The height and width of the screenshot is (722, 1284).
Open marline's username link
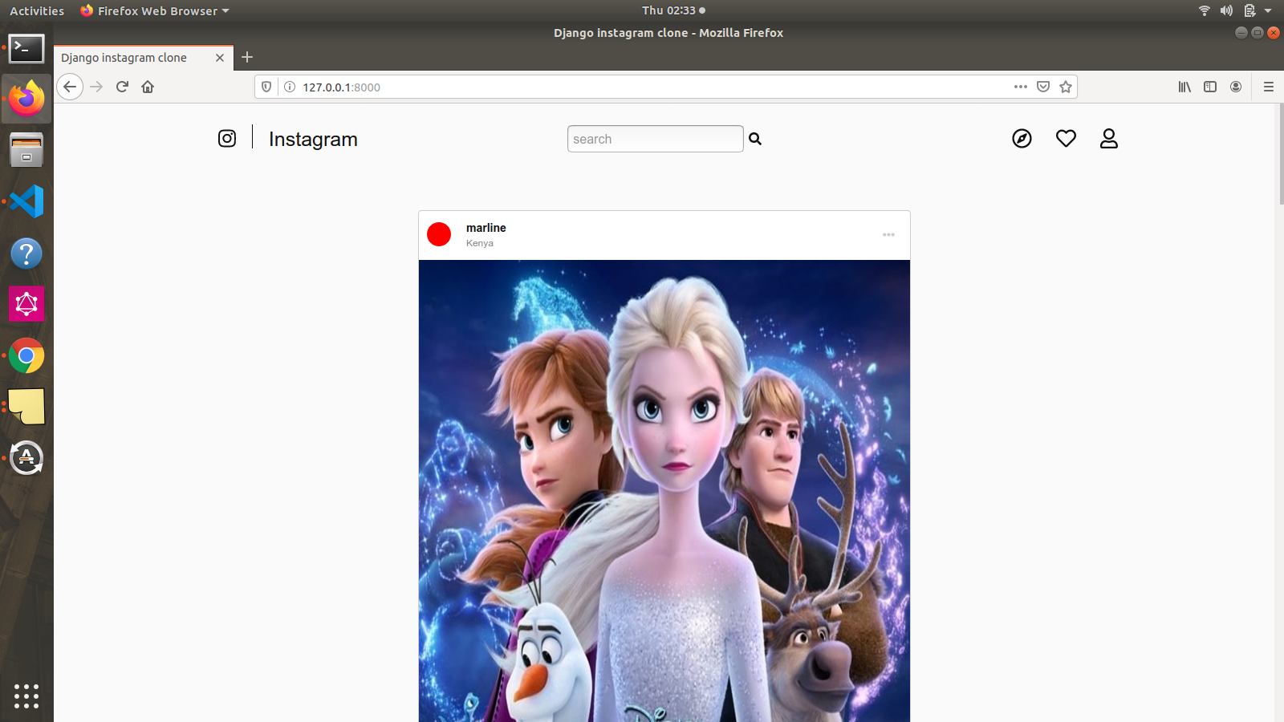pyautogui.click(x=486, y=228)
